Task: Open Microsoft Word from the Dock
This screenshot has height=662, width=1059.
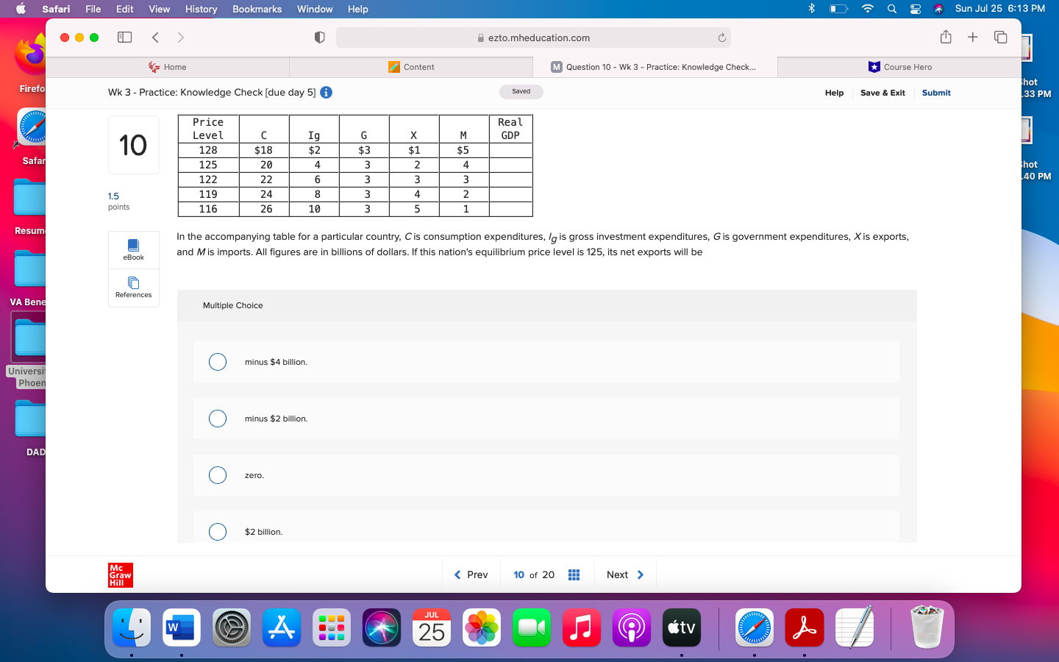Action: (x=181, y=627)
